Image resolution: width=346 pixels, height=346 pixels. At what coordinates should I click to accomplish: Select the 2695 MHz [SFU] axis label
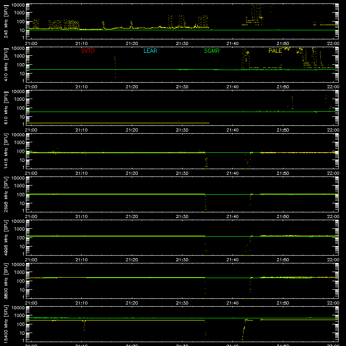tap(6, 194)
